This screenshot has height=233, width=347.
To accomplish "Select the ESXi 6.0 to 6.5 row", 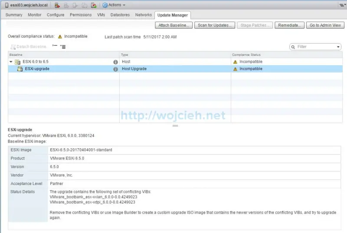I will (x=175, y=62).
